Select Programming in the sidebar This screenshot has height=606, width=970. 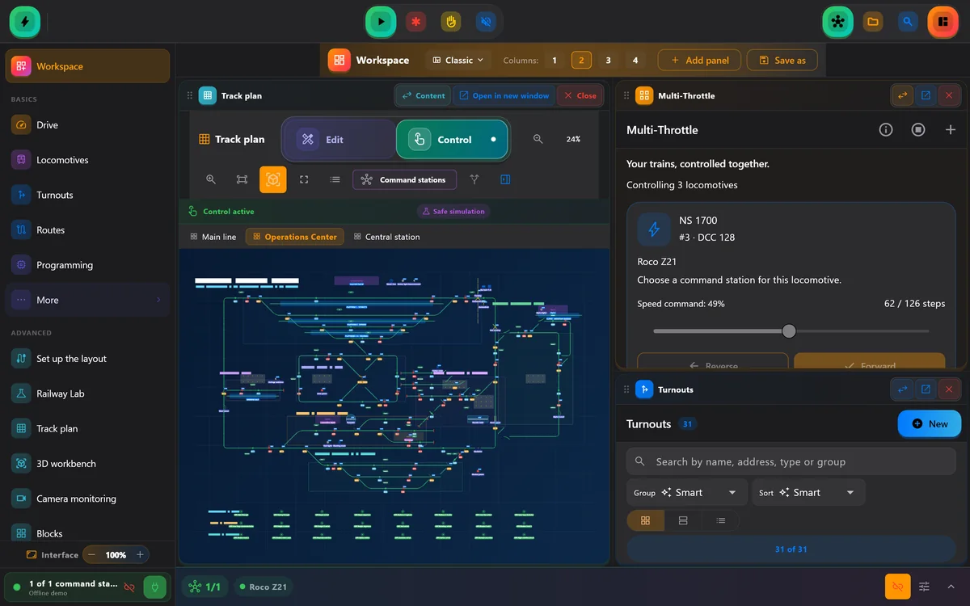coord(87,265)
